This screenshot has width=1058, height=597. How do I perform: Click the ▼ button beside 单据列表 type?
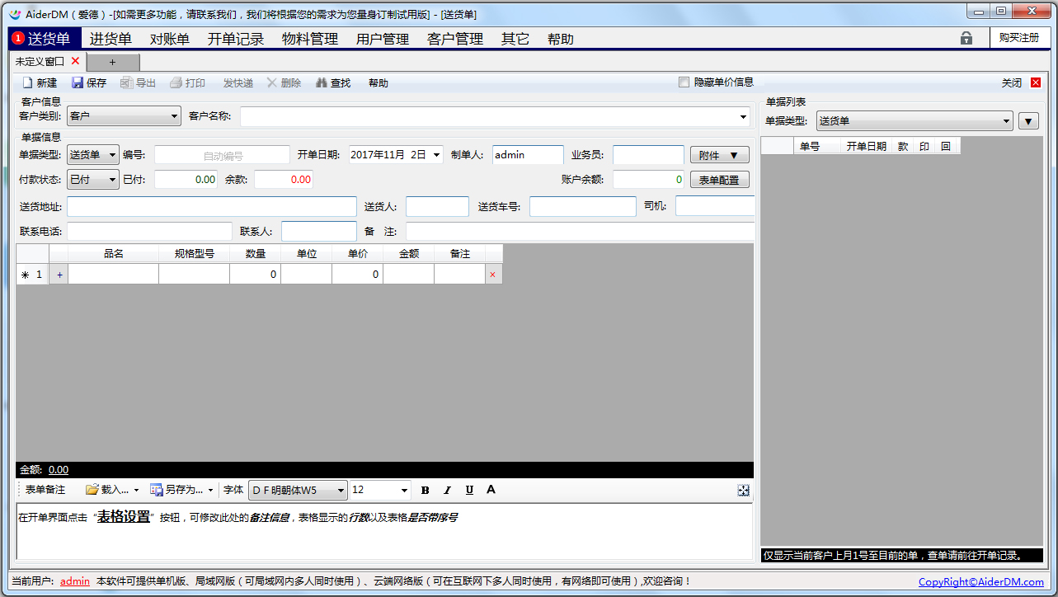click(1028, 121)
